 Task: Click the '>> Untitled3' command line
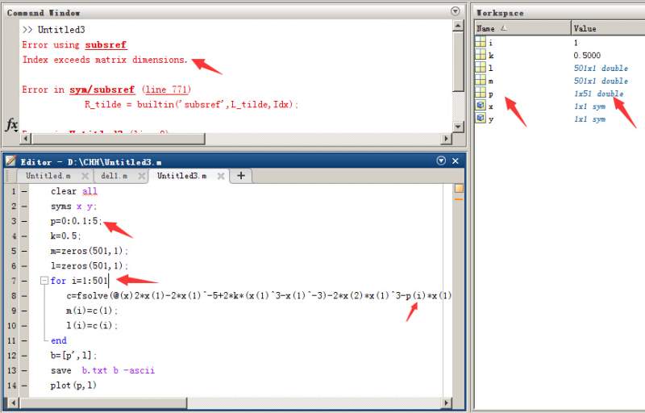(x=53, y=30)
